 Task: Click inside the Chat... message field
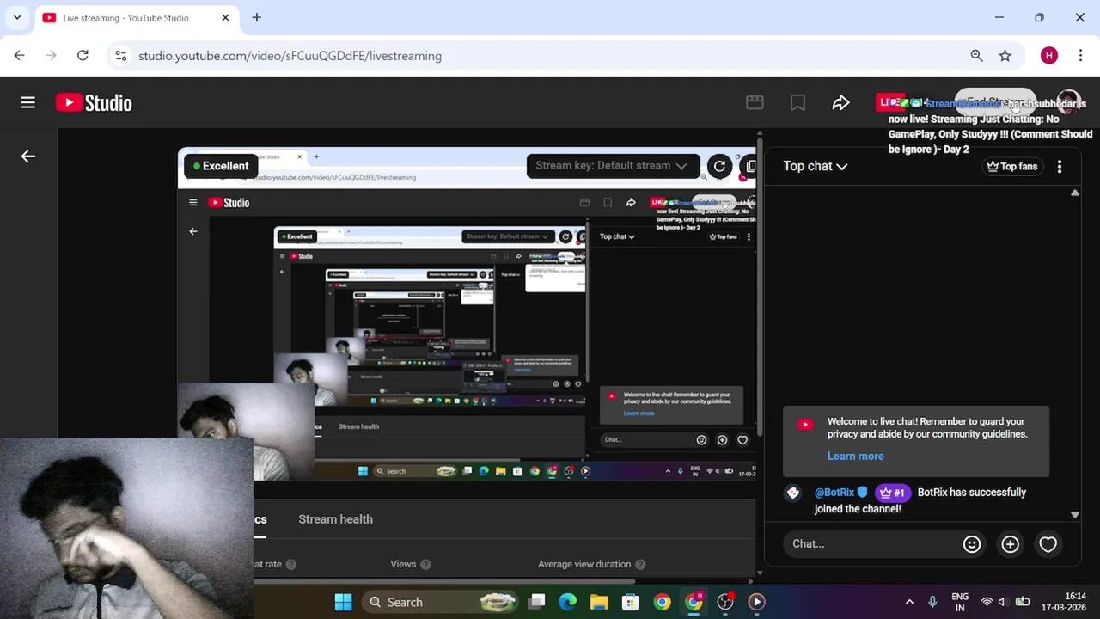pyautogui.click(x=871, y=543)
